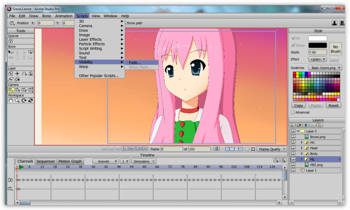Click the New Layer icon in Layers
Viewport: 350px width, 210px height.
click(x=292, y=125)
